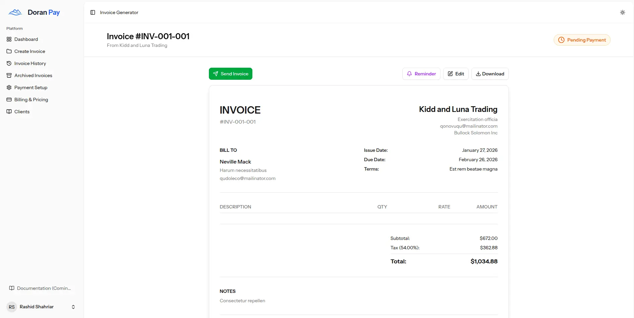
Task: Click the Create Invoice folder icon
Action: coord(9,51)
